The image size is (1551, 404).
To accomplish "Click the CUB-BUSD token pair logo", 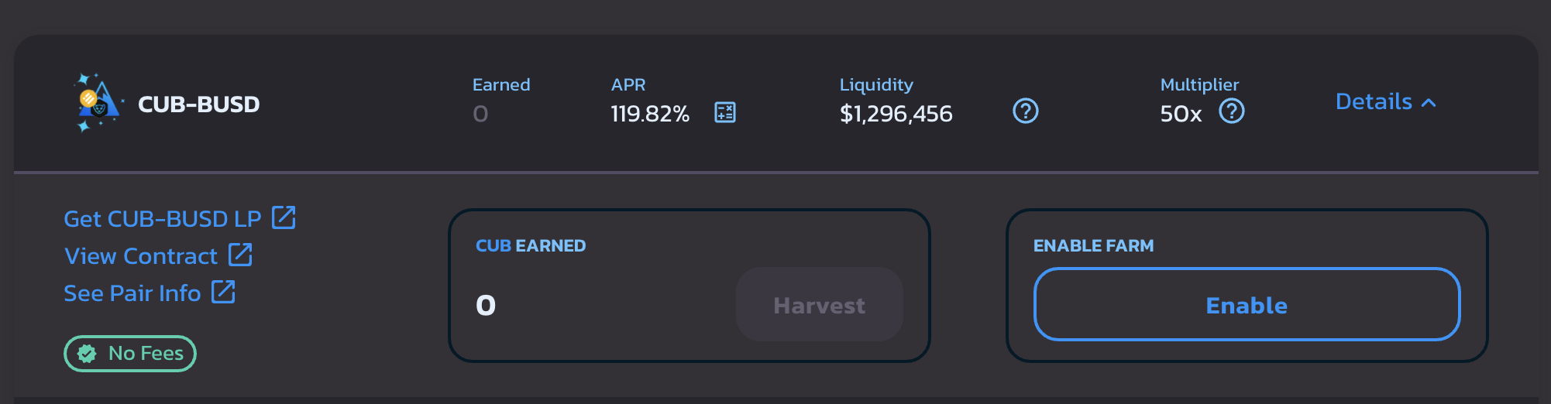I will [98, 103].
